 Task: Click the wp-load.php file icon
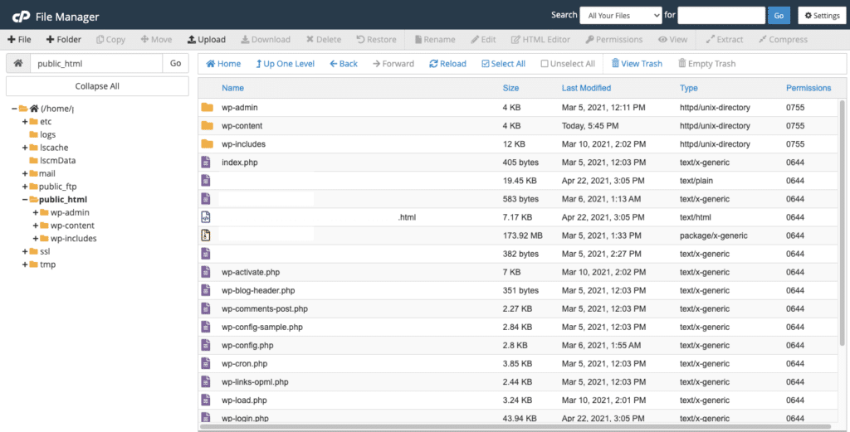(206, 400)
